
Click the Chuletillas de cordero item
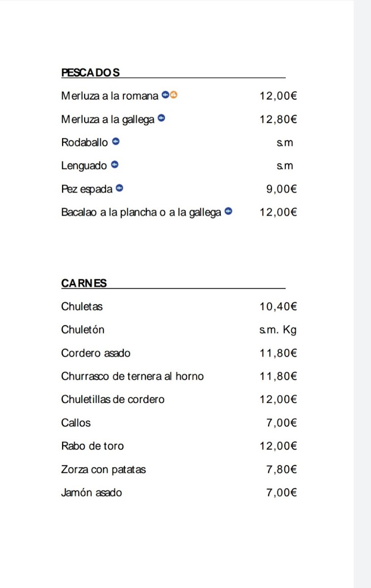click(x=113, y=399)
